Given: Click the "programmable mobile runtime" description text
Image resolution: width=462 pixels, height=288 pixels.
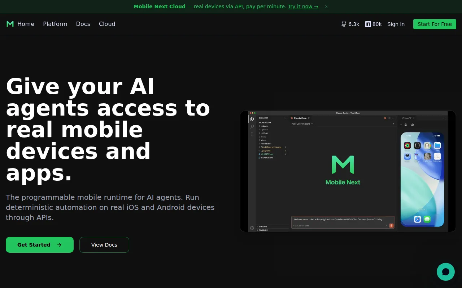Looking at the screenshot, I should coord(110,207).
